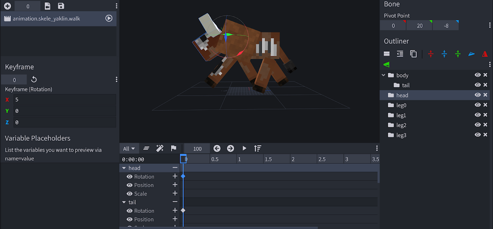Select the leg0 bone in Outliner
Image resolution: width=493 pixels, height=229 pixels.
pyautogui.click(x=401, y=105)
